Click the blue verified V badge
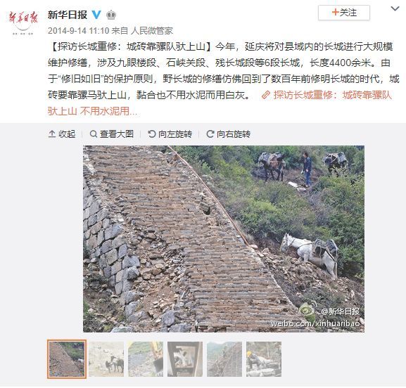Screen dimensions: 406x388 [96, 15]
